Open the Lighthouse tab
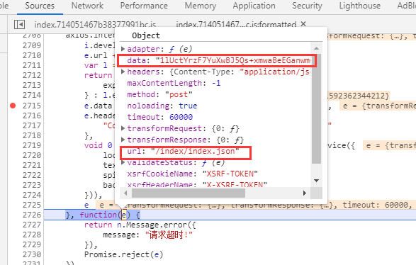 pos(360,6)
